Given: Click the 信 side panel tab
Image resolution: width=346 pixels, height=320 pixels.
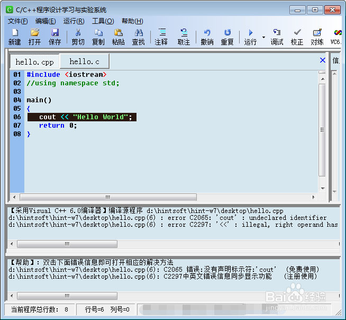Looking at the screenshot, I should tap(335, 60).
